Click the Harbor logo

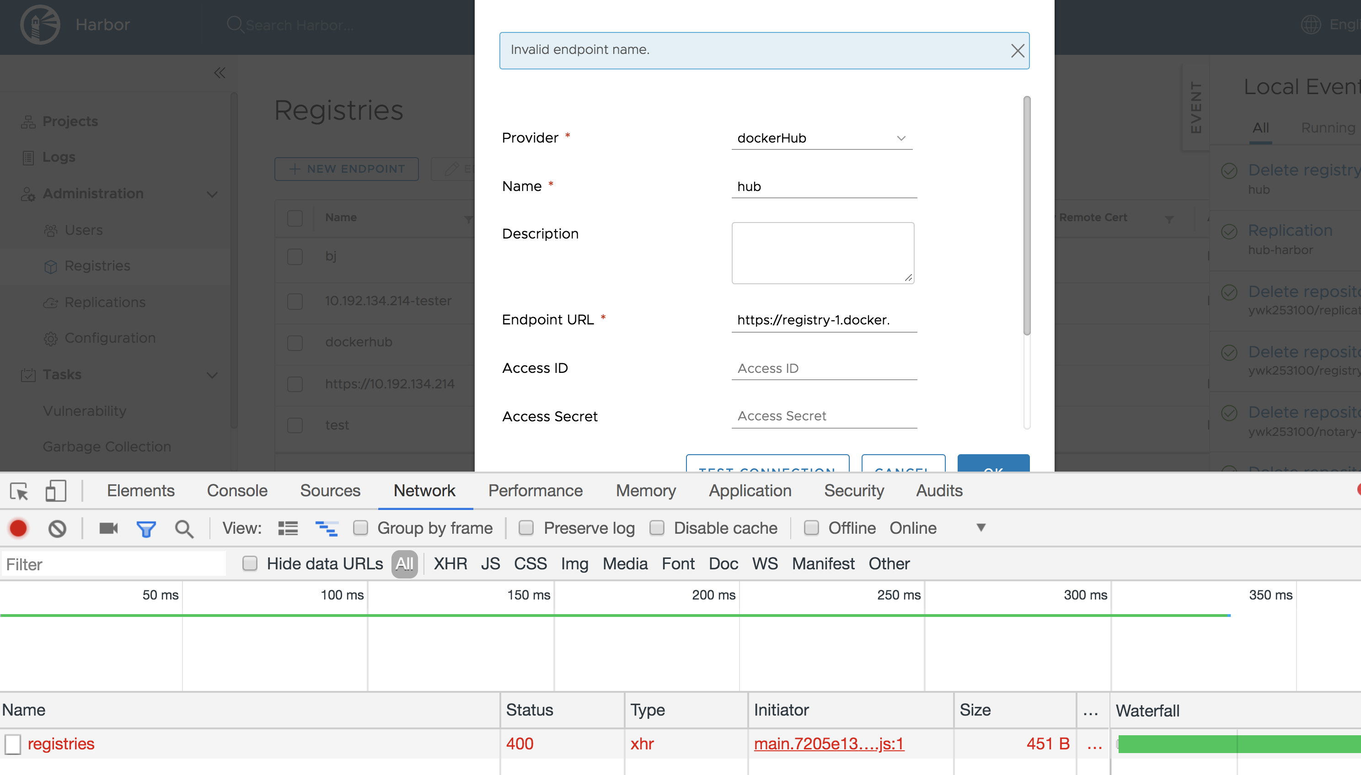click(40, 25)
